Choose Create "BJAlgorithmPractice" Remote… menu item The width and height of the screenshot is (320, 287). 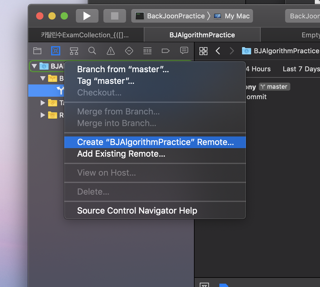pos(155,142)
